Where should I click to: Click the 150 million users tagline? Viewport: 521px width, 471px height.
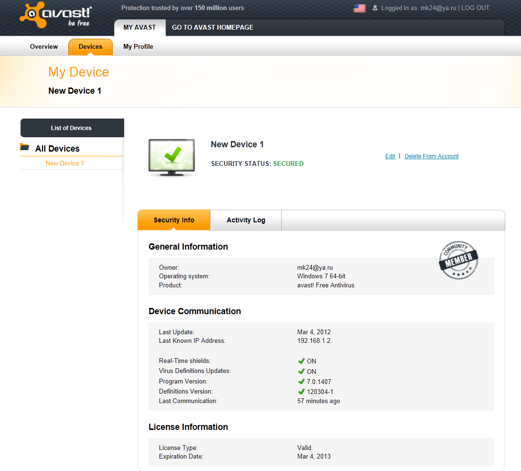point(182,8)
